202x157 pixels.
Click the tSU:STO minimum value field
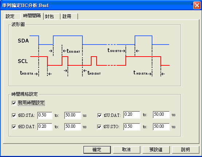[132, 127]
